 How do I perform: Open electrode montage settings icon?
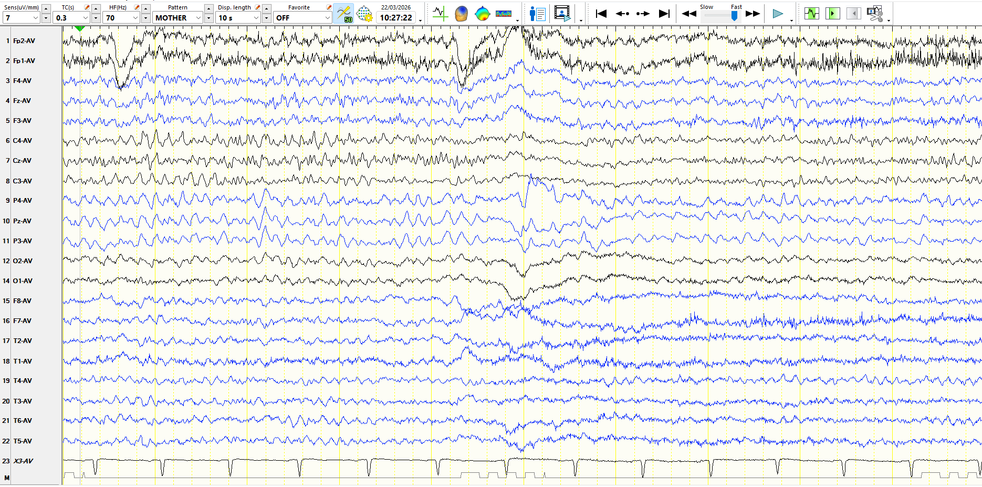[x=364, y=14]
